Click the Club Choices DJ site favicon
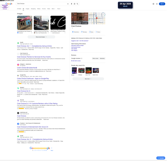Viewport: 168px width, 161px height. click(x=18, y=54)
